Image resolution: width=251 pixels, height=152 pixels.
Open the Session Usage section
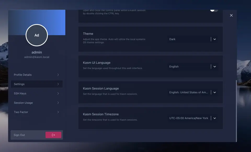[37, 103]
